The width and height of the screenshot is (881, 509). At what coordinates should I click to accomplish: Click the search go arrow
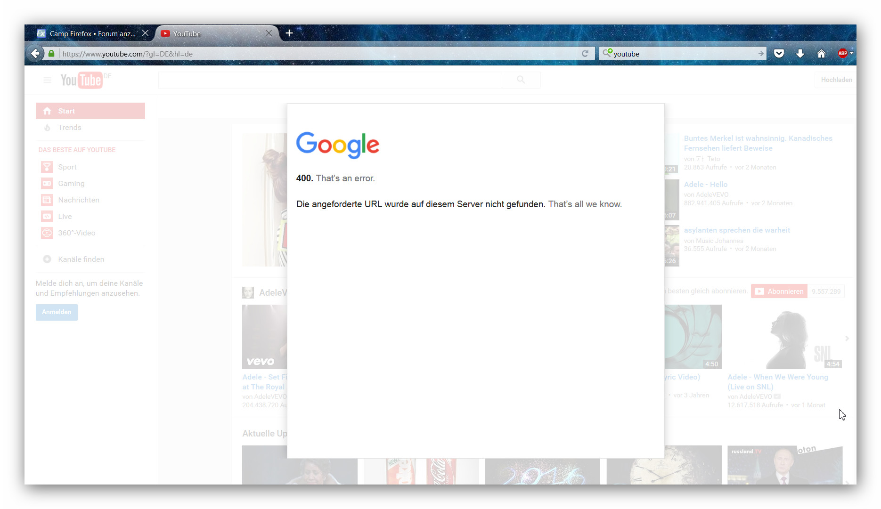point(761,54)
